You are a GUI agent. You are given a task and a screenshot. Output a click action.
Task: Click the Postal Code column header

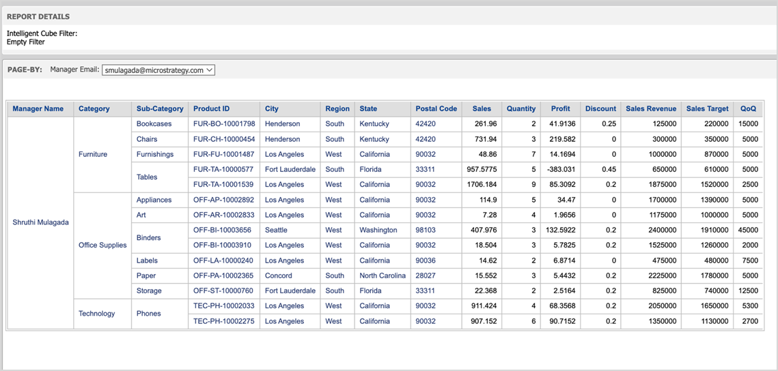click(436, 108)
